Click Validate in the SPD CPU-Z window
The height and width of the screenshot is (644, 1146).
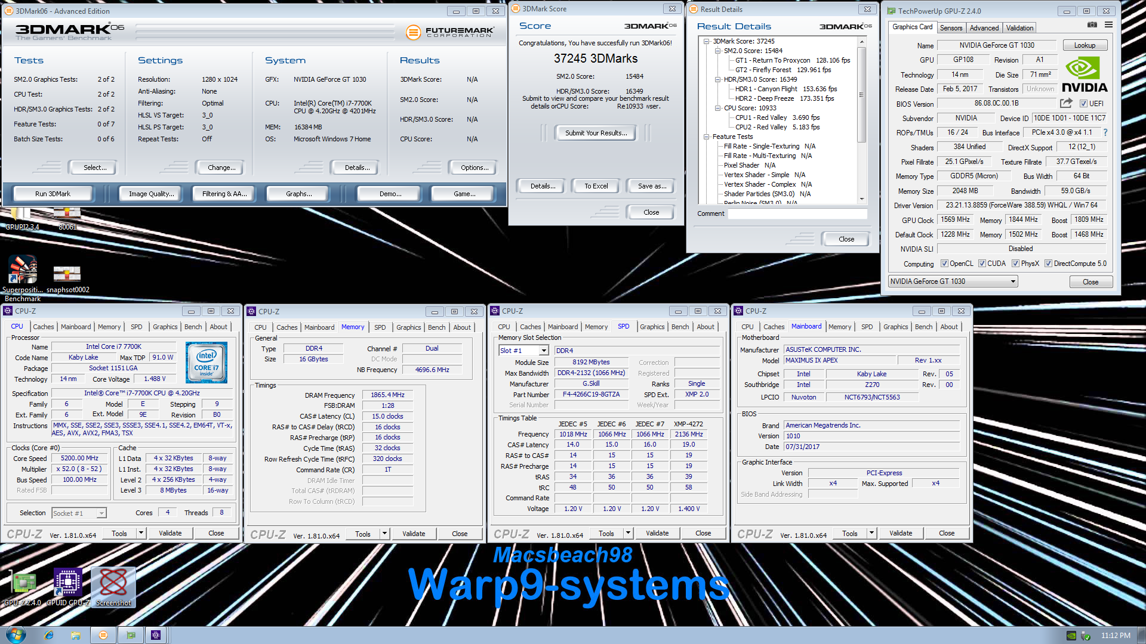point(657,533)
